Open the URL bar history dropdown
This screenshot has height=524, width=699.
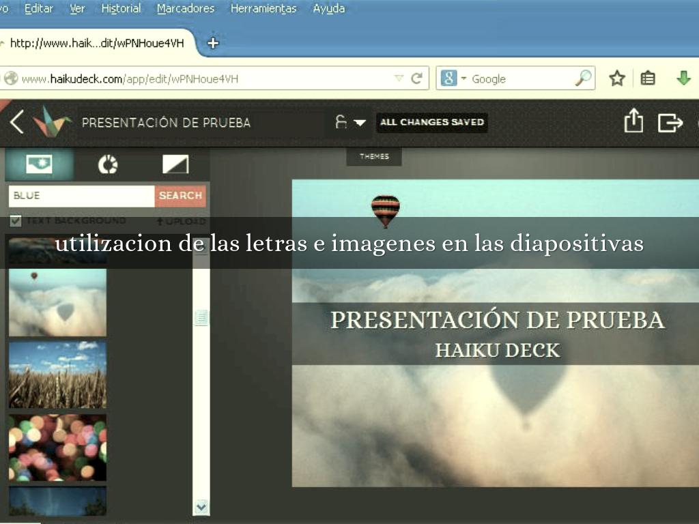click(x=399, y=78)
